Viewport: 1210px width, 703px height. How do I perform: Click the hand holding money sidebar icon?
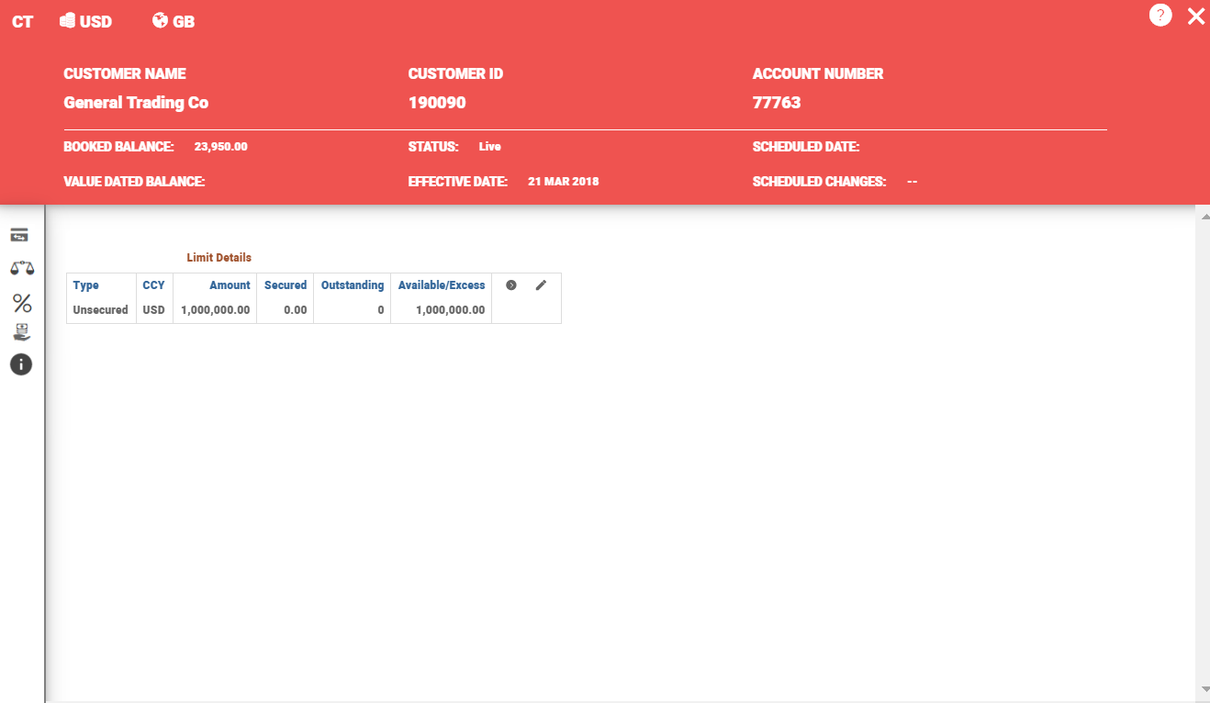tap(21, 332)
